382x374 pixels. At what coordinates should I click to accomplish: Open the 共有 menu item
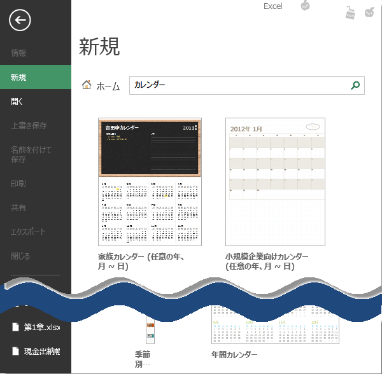click(18, 207)
